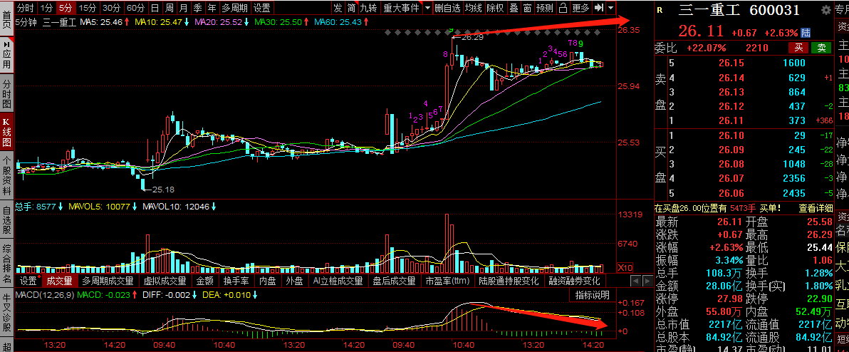Image resolution: width=849 pixels, height=352 pixels.
Task: Open the 设置 button in the period toolbar
Action: pyautogui.click(x=262, y=8)
